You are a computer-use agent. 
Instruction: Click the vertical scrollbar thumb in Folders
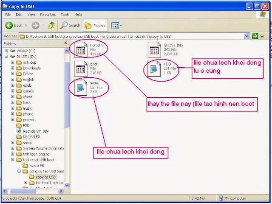pos(67,94)
